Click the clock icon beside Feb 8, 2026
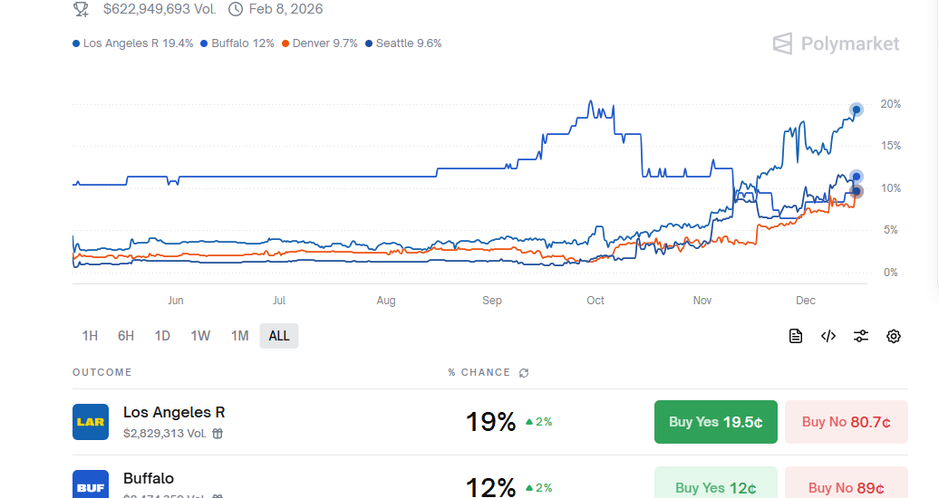Screen dimensions: 939x498 pyautogui.click(x=236, y=9)
